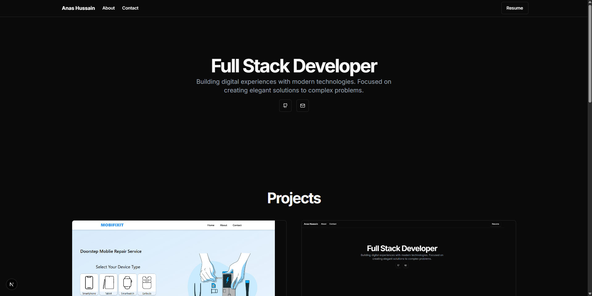Open the portfolio project preview card
This screenshot has width=592, height=296.
coord(408,259)
